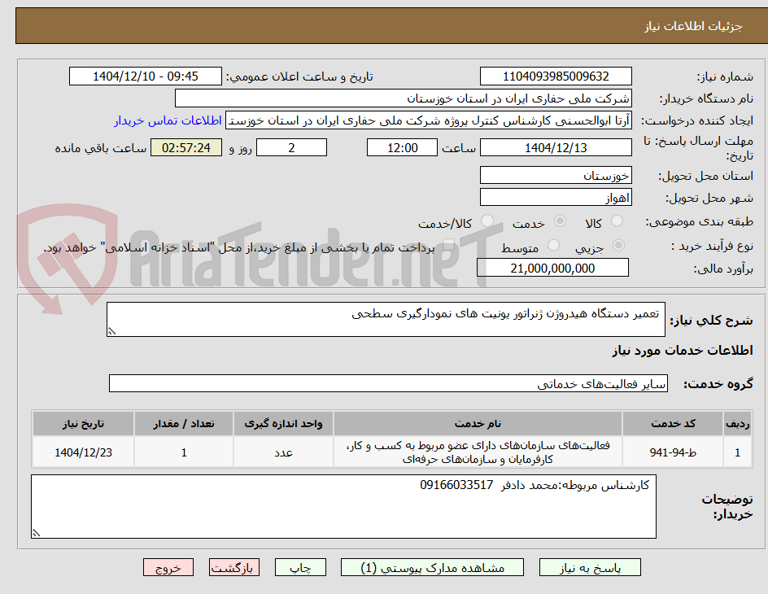This screenshot has height=594, width=768.
Task: Click the city field اهواز
Action: pos(556,198)
